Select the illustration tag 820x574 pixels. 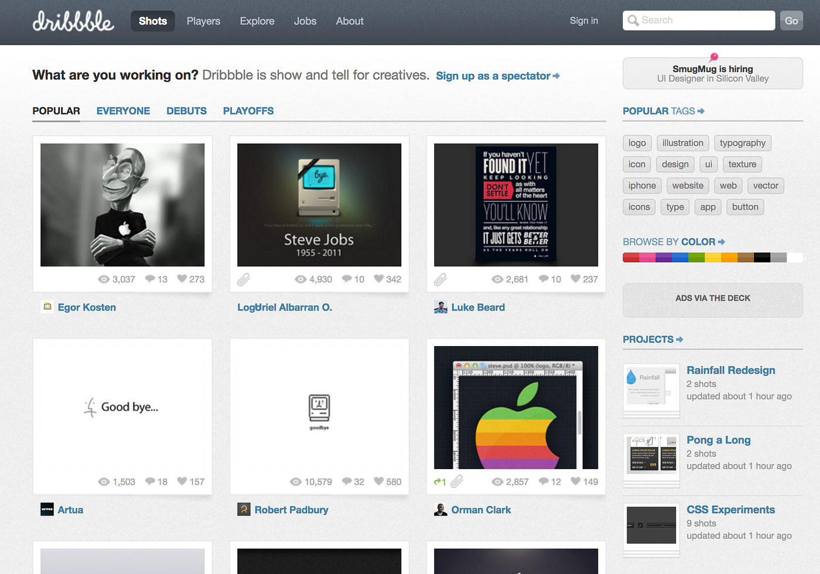click(683, 143)
